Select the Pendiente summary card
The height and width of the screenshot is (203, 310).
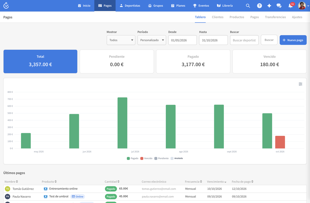tap(117, 61)
